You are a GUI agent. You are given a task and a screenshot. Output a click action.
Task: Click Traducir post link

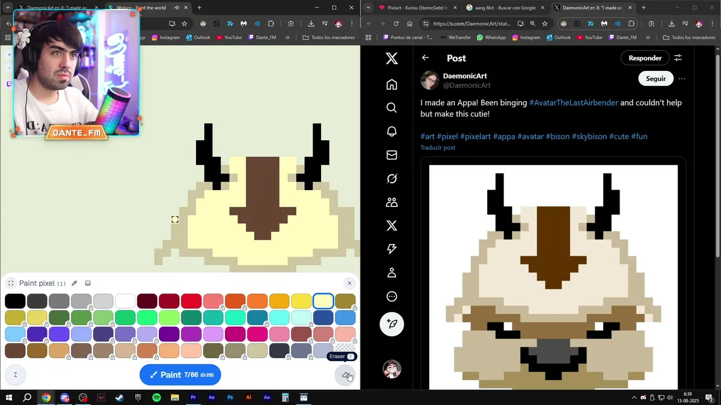438,148
